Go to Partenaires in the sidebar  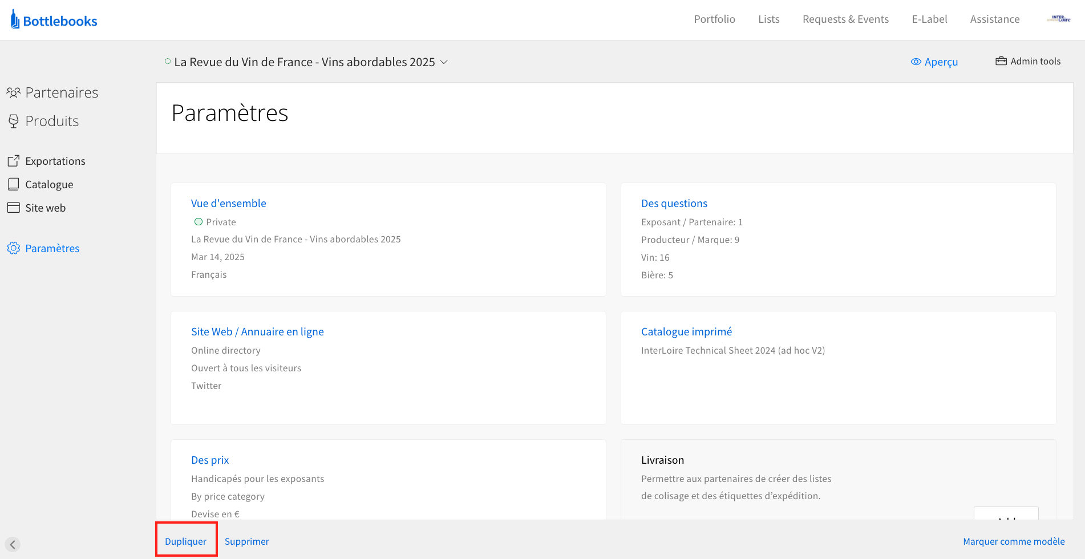[x=62, y=92]
